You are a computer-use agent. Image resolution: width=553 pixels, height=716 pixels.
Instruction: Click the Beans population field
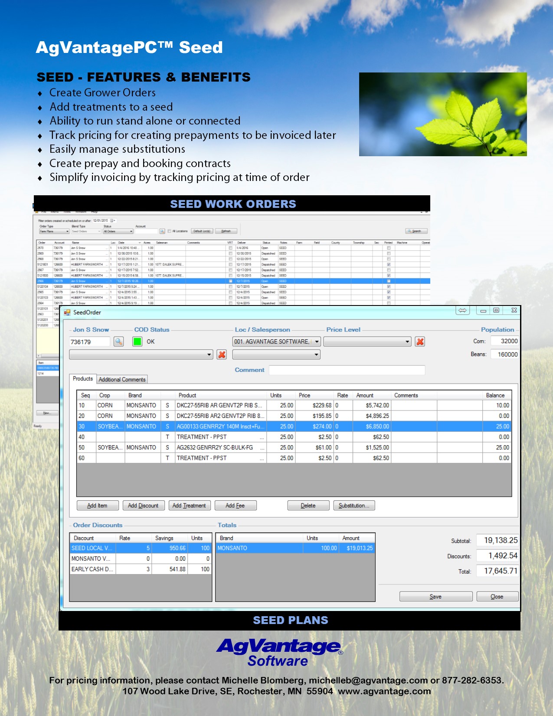point(505,355)
